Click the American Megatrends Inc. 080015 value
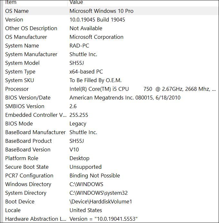 [x=125, y=98]
